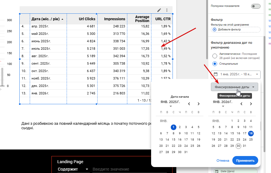Open the Фиксированные даты dropdown
This screenshot has height=173, width=271.
tap(234, 87)
